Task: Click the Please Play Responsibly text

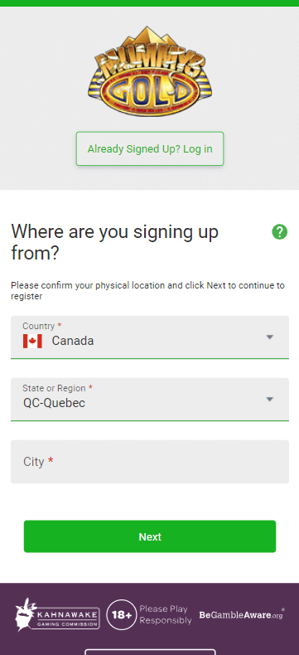Action: 166,614
